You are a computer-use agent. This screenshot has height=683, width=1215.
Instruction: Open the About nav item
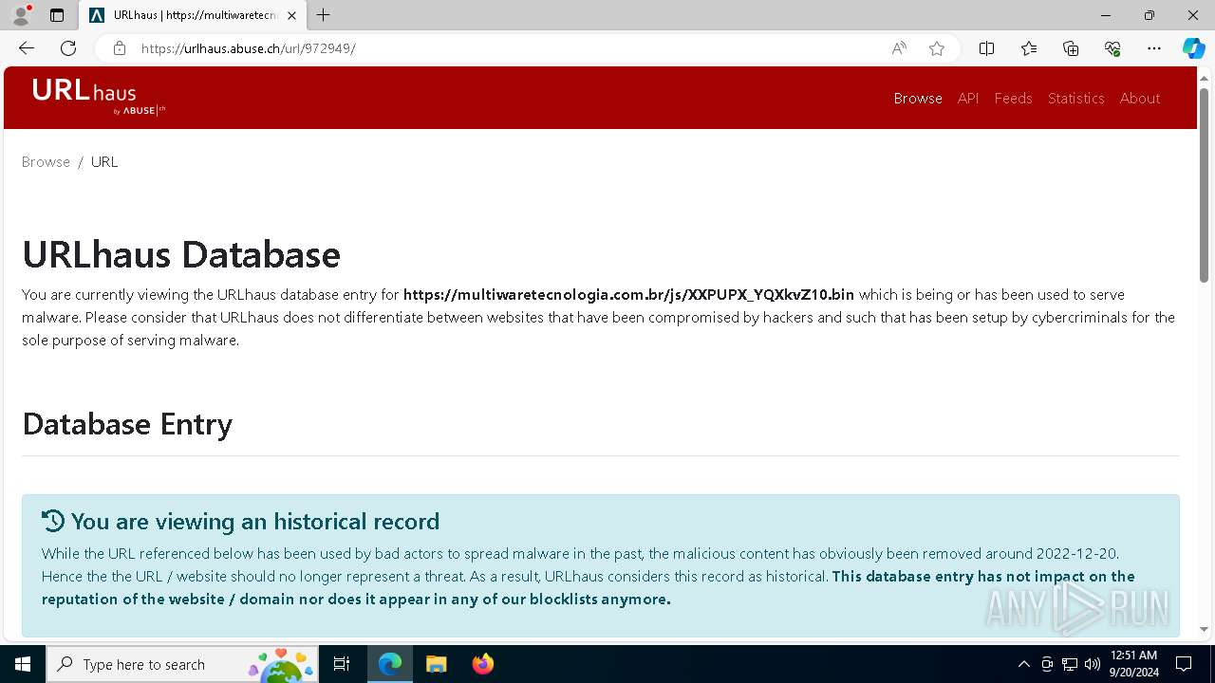click(1140, 98)
